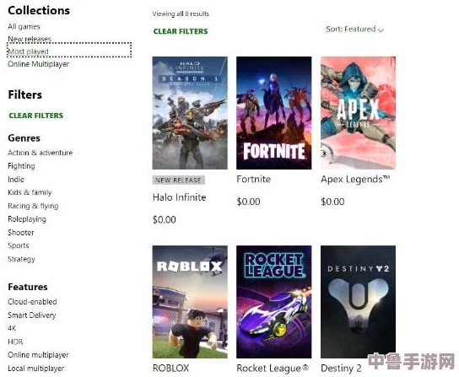Open the New releases collection
Screen dimensions: 459x377
click(30, 39)
